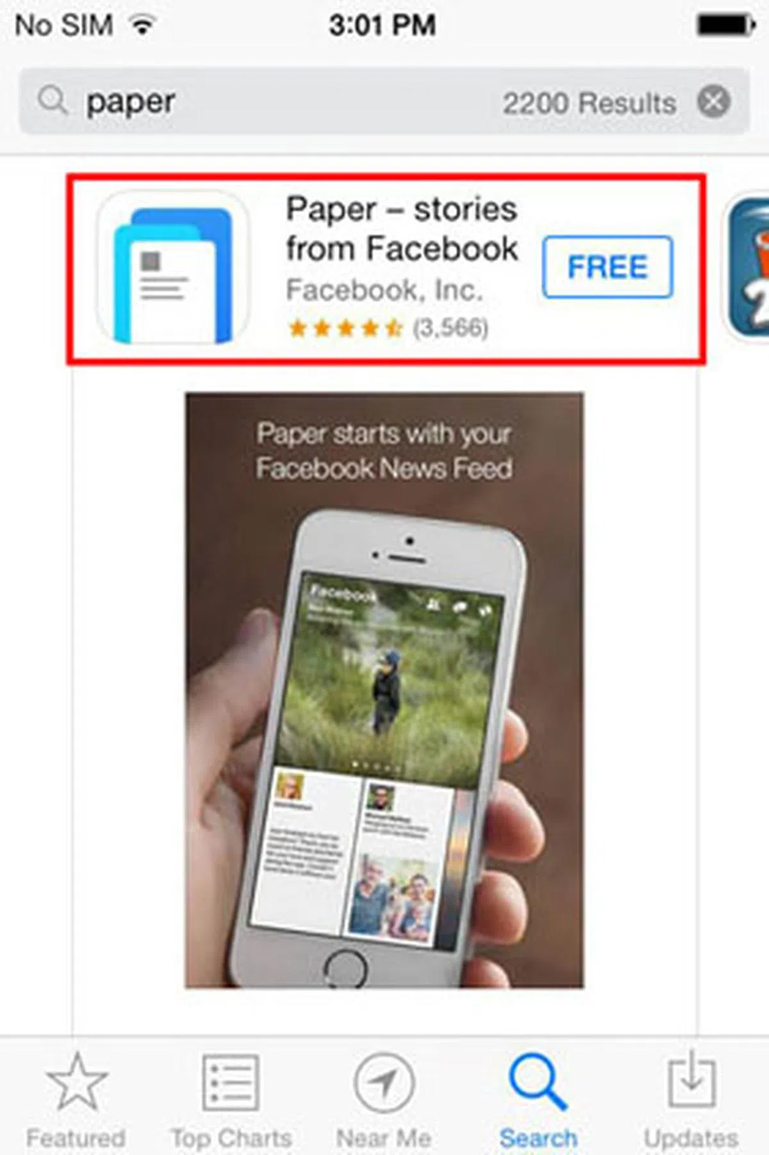Open the Paper app preview screenshot
Screen dimensions: 769x1155
pyautogui.click(x=384, y=690)
